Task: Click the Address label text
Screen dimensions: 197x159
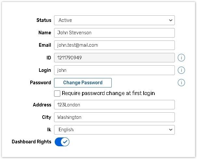Action: click(42, 105)
